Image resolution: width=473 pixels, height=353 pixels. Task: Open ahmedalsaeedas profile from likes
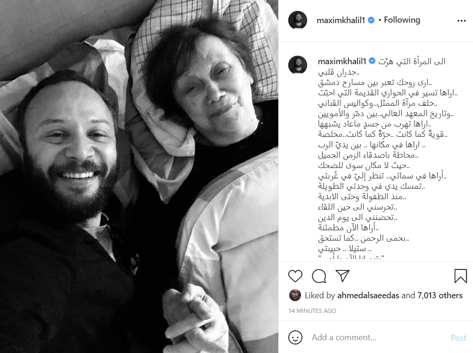pyautogui.click(x=368, y=295)
